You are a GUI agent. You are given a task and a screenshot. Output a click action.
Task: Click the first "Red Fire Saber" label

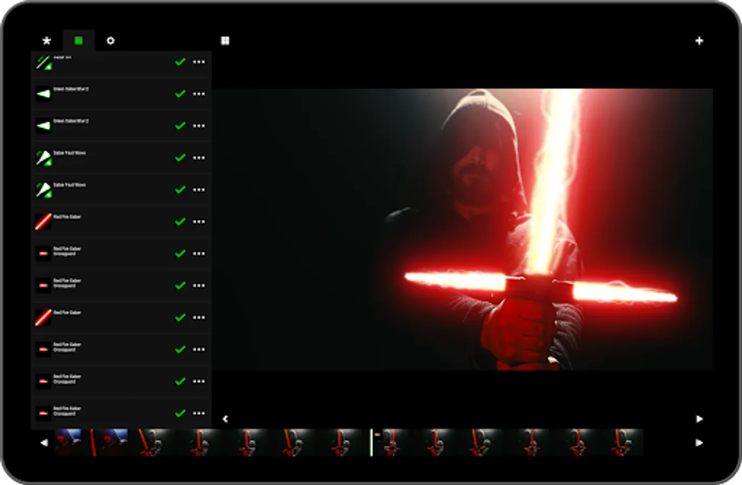67,217
